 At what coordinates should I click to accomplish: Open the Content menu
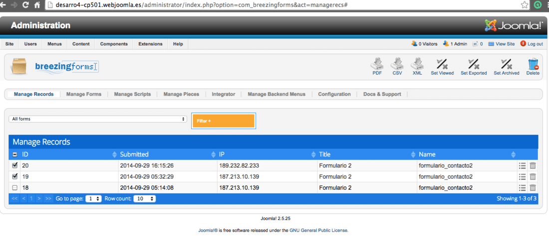[81, 44]
